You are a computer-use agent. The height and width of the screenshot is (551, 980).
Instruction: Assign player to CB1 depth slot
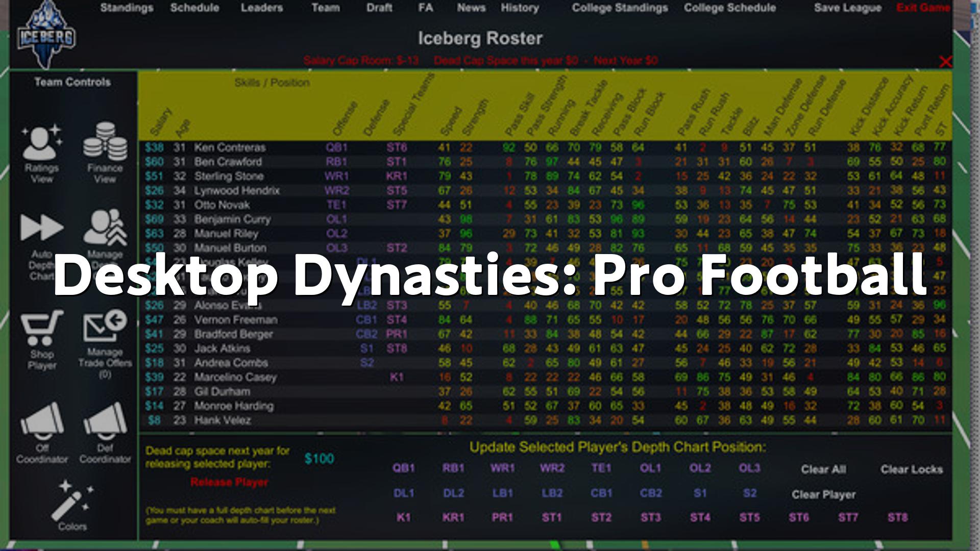point(601,493)
